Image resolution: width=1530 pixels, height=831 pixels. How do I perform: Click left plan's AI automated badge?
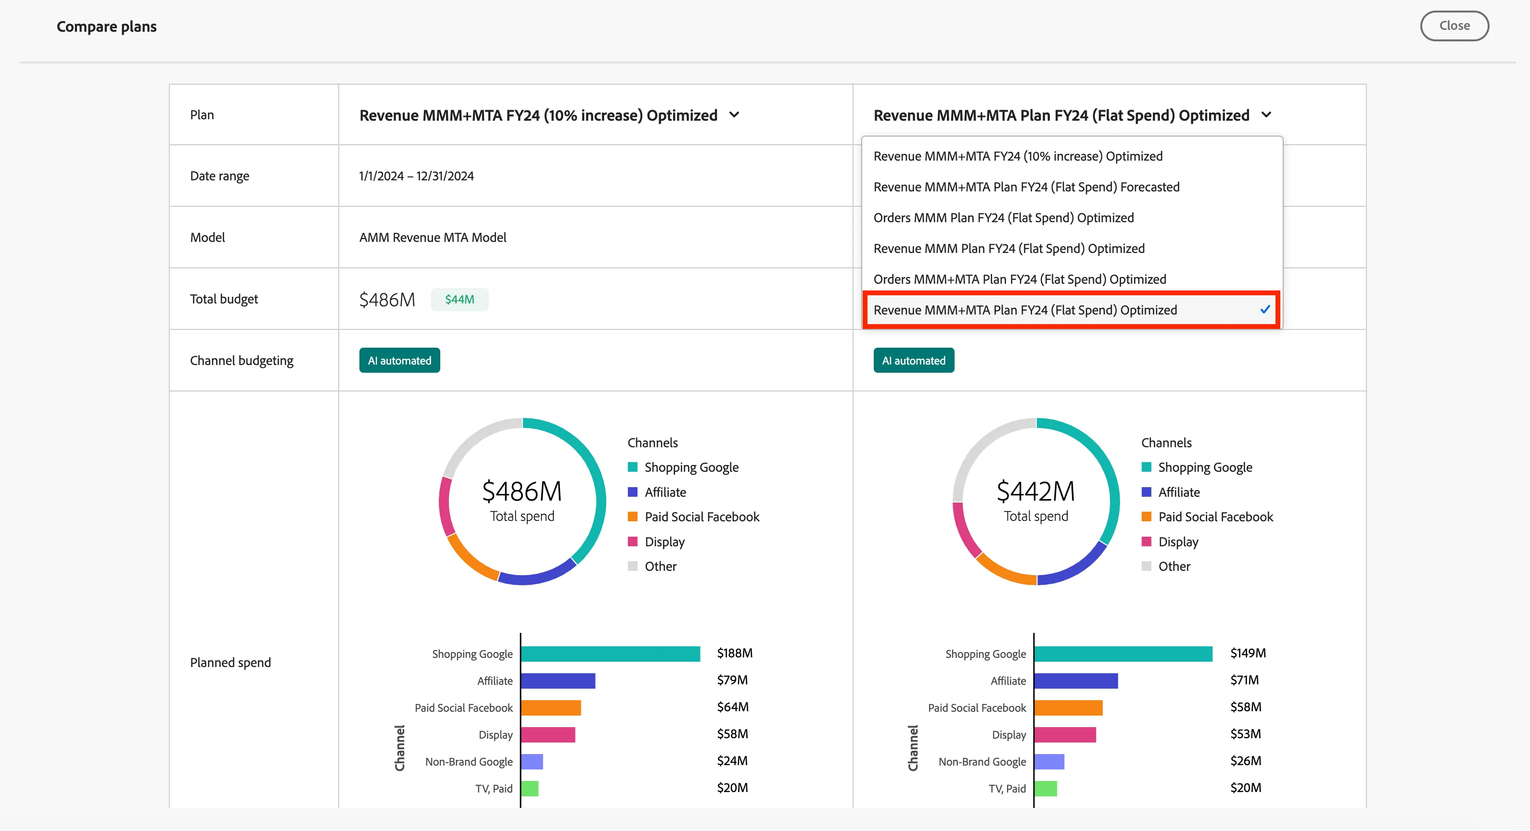click(x=399, y=360)
